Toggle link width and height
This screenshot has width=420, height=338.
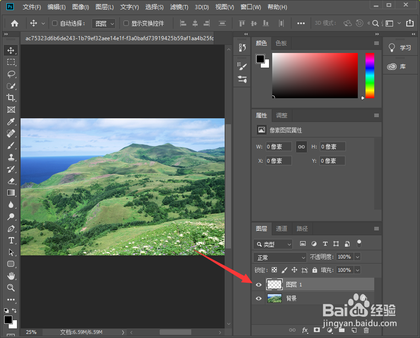(302, 147)
